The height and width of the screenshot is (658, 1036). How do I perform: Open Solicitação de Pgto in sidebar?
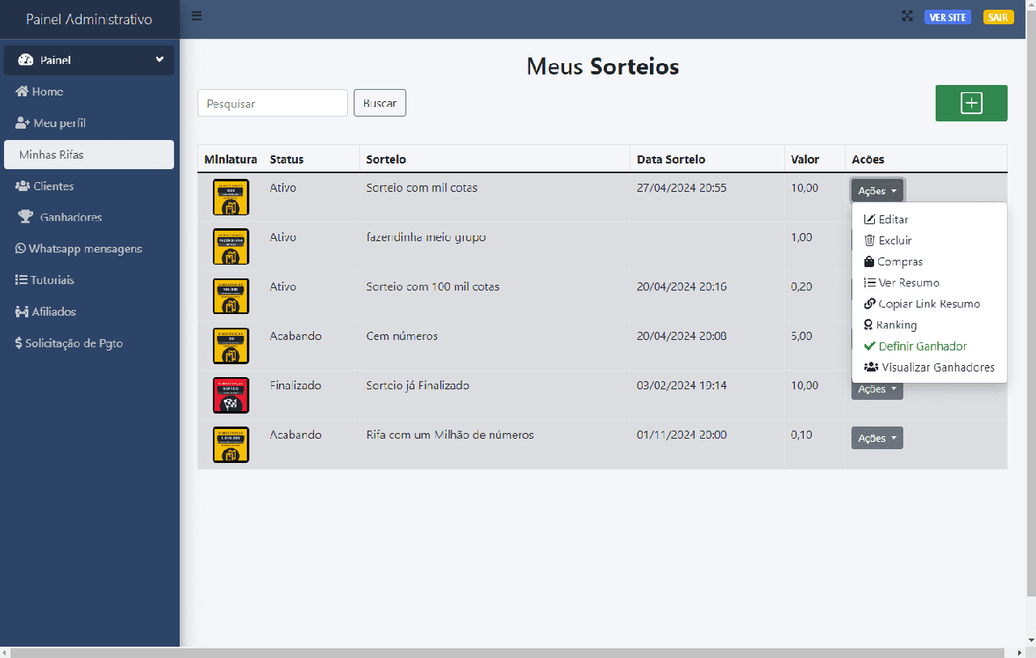pos(70,343)
